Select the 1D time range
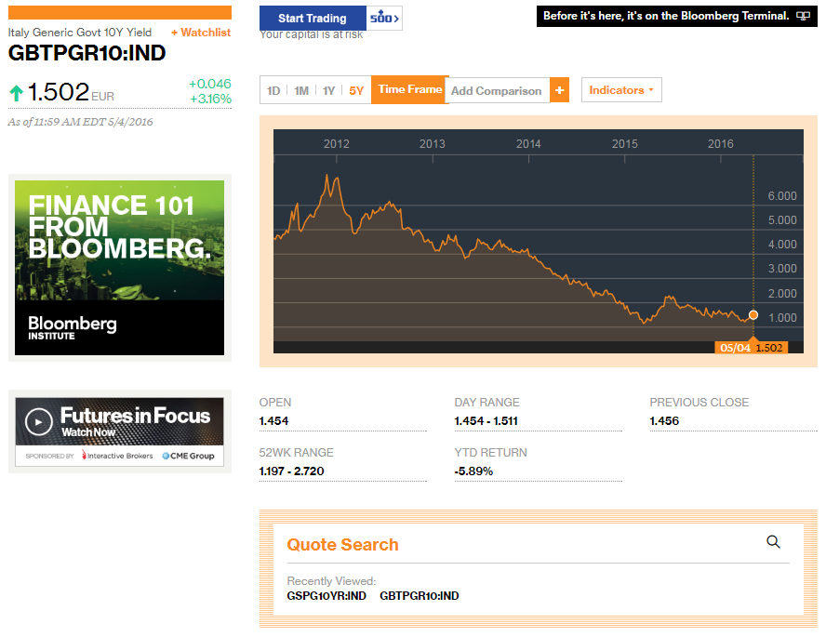 point(273,90)
